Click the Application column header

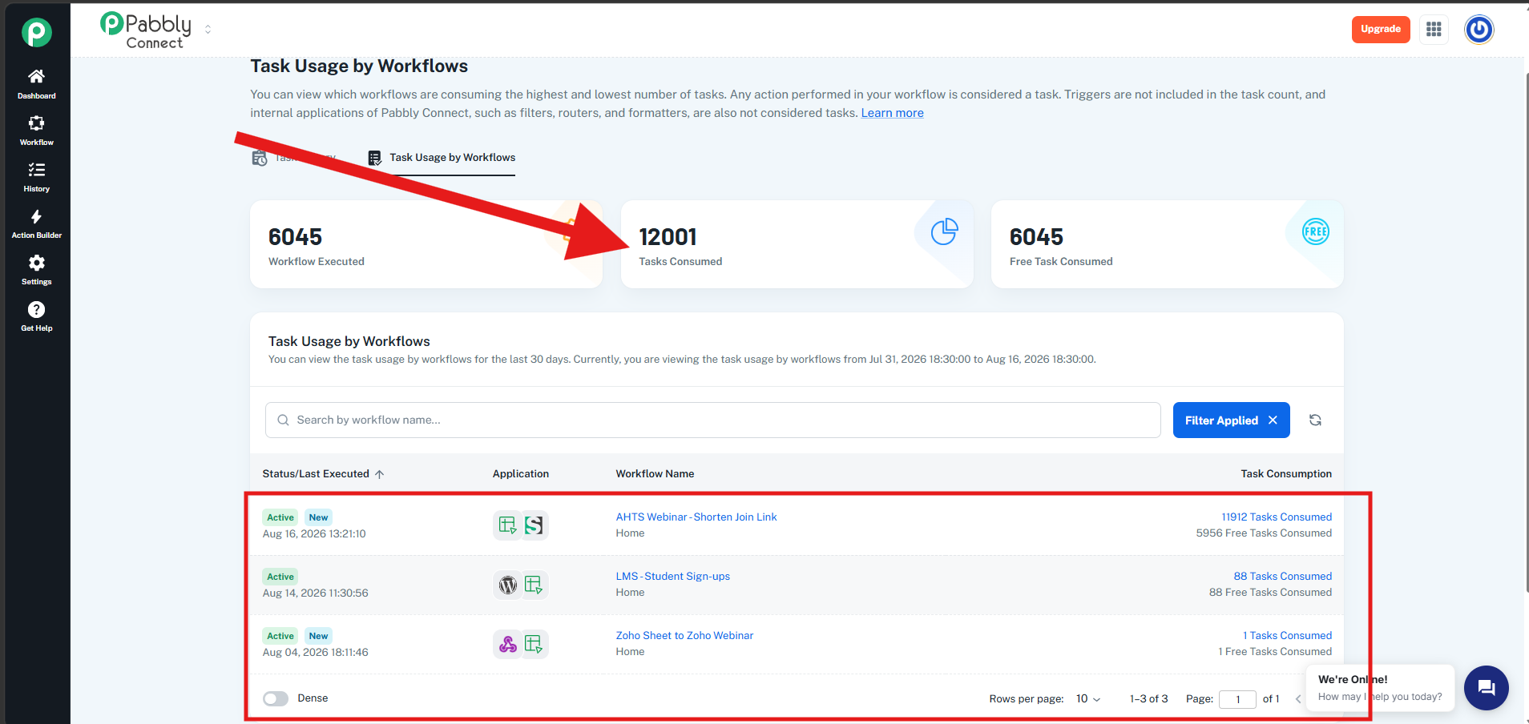coord(521,474)
